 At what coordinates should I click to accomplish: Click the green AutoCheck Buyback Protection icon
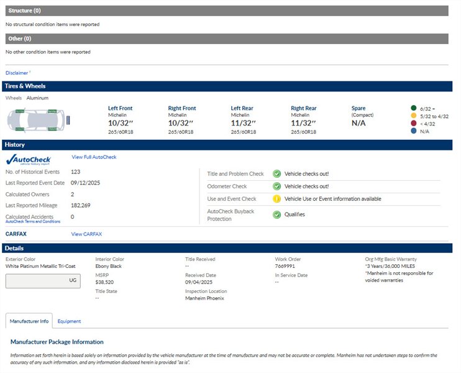pos(276,214)
